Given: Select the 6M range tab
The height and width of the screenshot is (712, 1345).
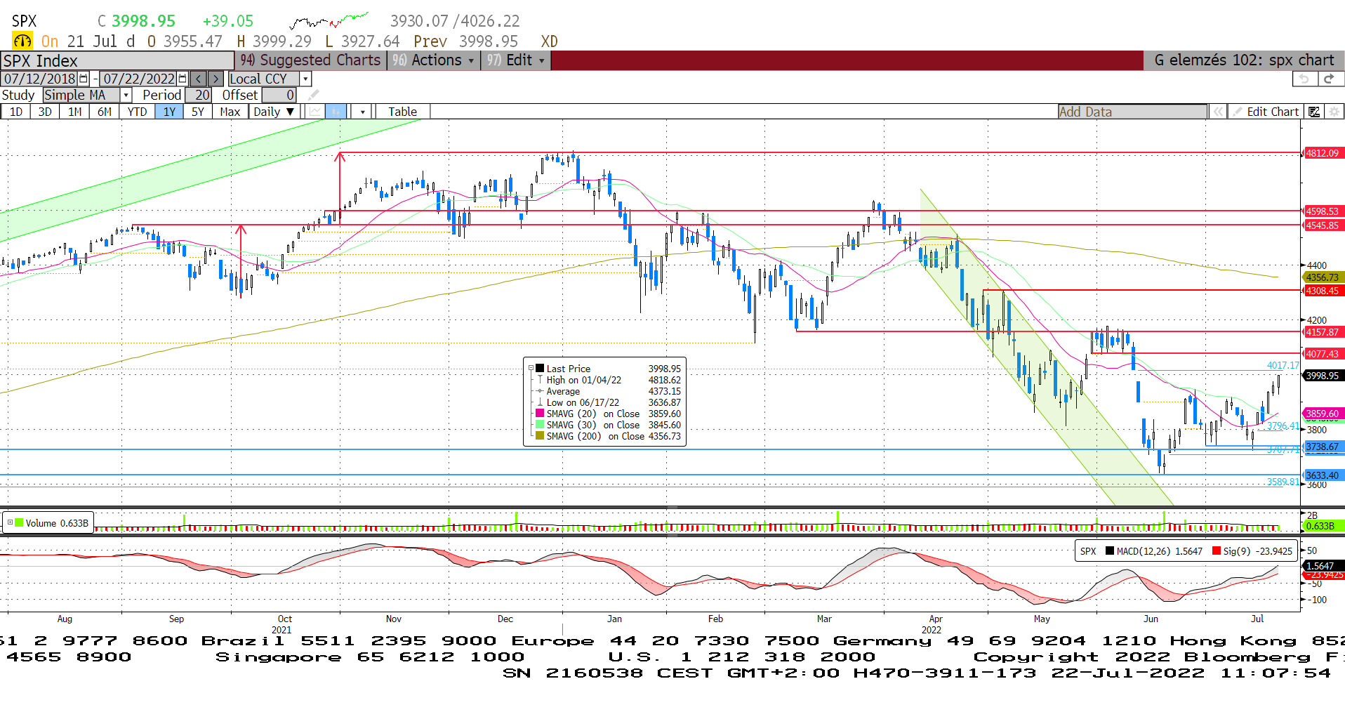Looking at the screenshot, I should (x=104, y=112).
